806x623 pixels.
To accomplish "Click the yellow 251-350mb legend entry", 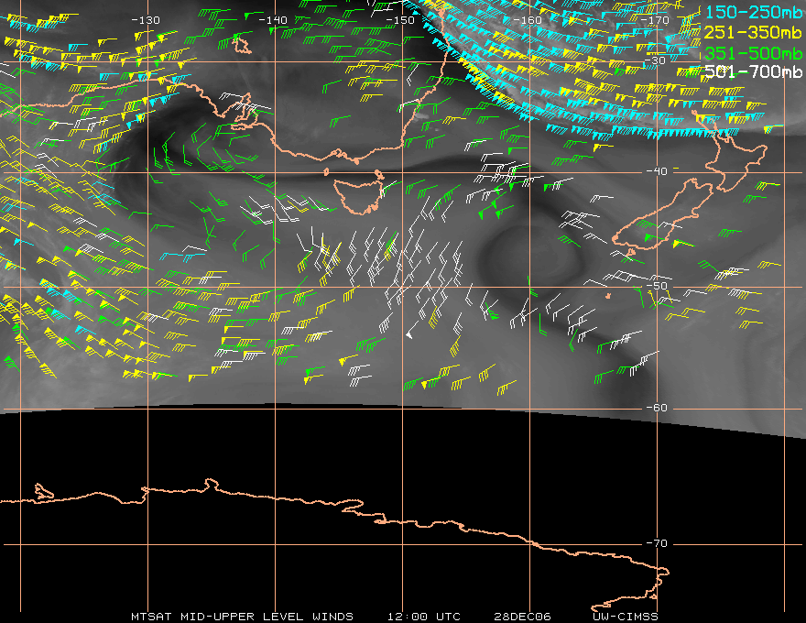I will [x=753, y=32].
